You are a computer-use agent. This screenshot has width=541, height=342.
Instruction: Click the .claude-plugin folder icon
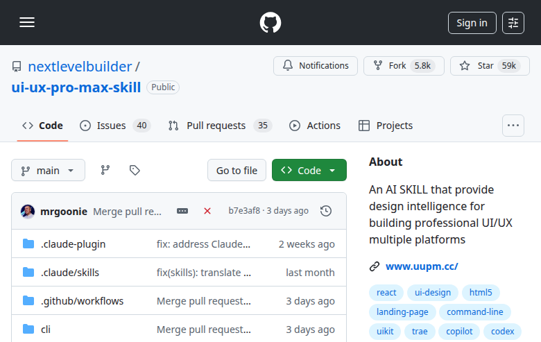click(x=28, y=244)
